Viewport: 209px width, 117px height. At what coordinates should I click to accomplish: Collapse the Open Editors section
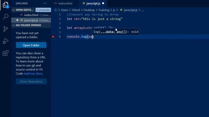tap(13, 10)
